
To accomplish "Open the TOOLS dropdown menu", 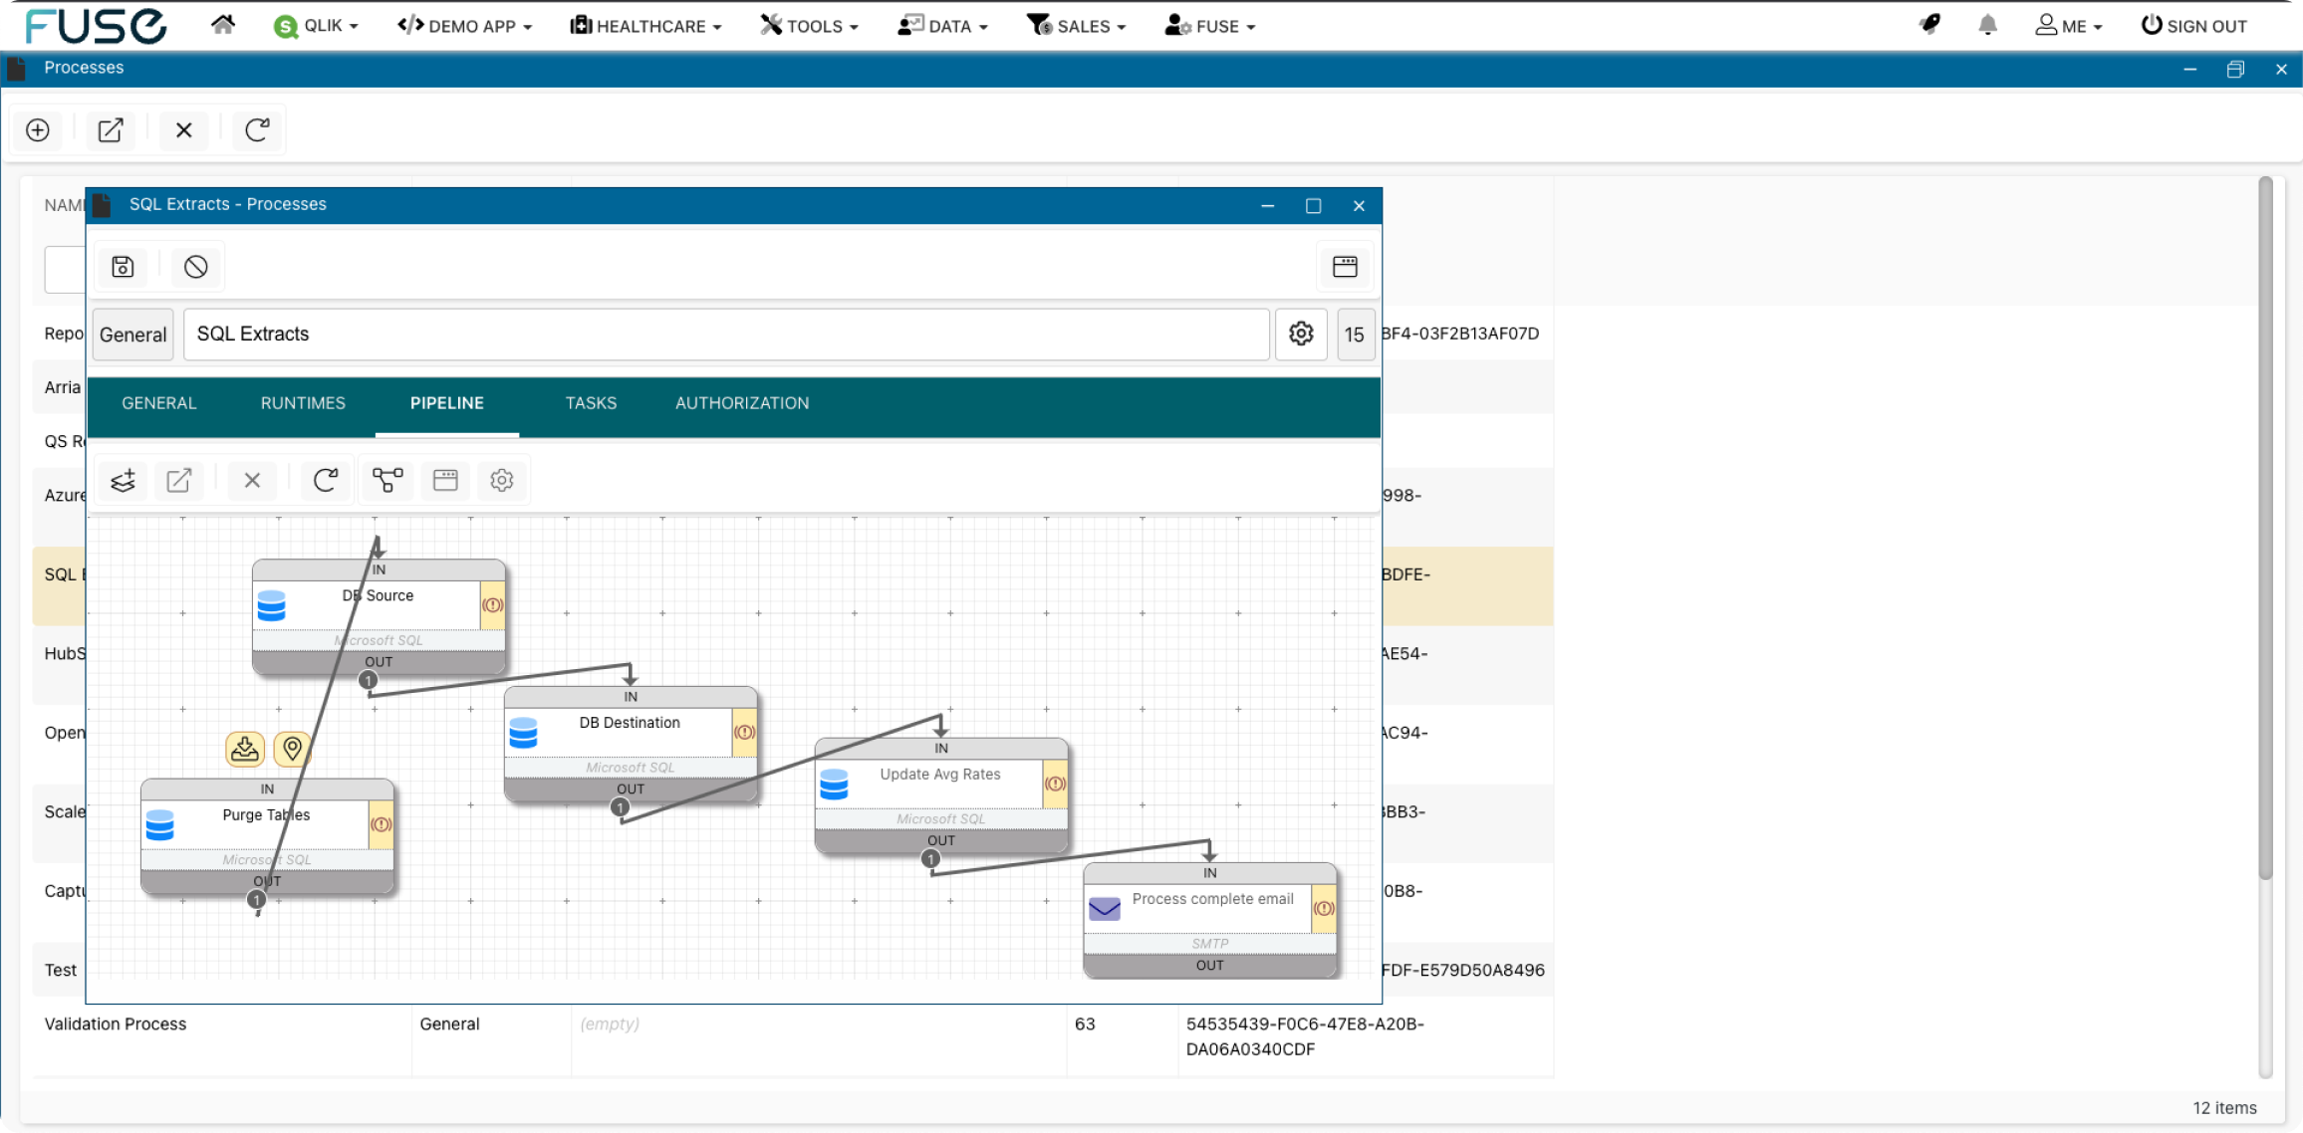I will point(809,26).
